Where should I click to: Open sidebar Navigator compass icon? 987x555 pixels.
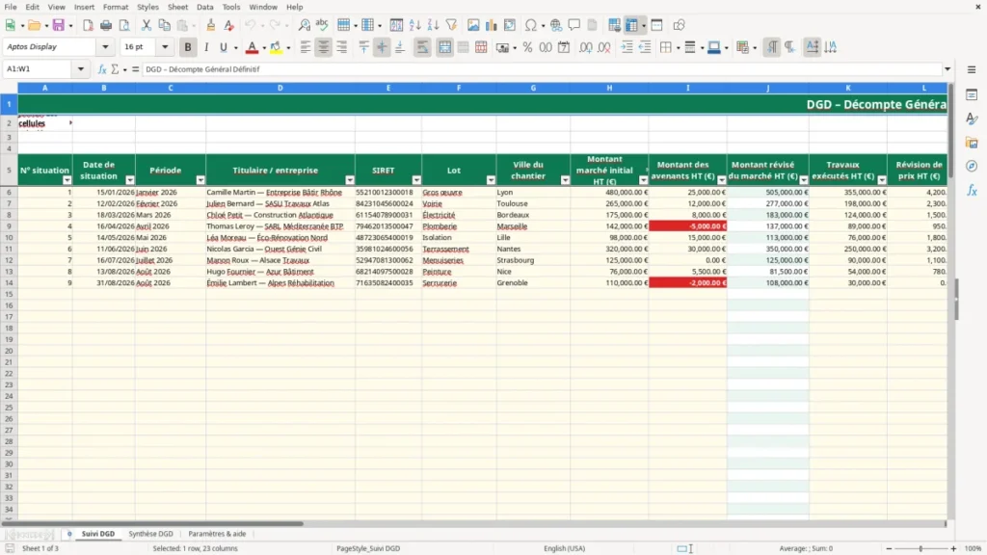point(972,166)
